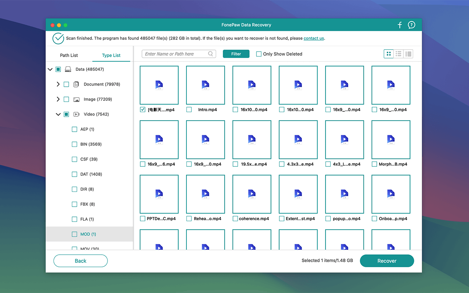Viewport: 469px width, 293px height.
Task: Check the coherence.mp4 checkbox
Action: (235, 219)
